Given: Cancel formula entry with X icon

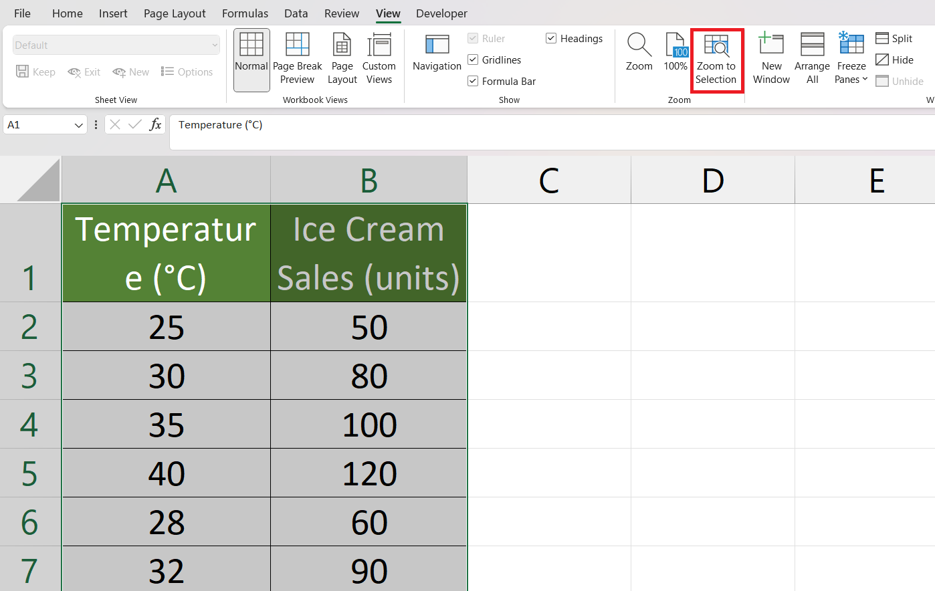Looking at the screenshot, I should coord(115,124).
